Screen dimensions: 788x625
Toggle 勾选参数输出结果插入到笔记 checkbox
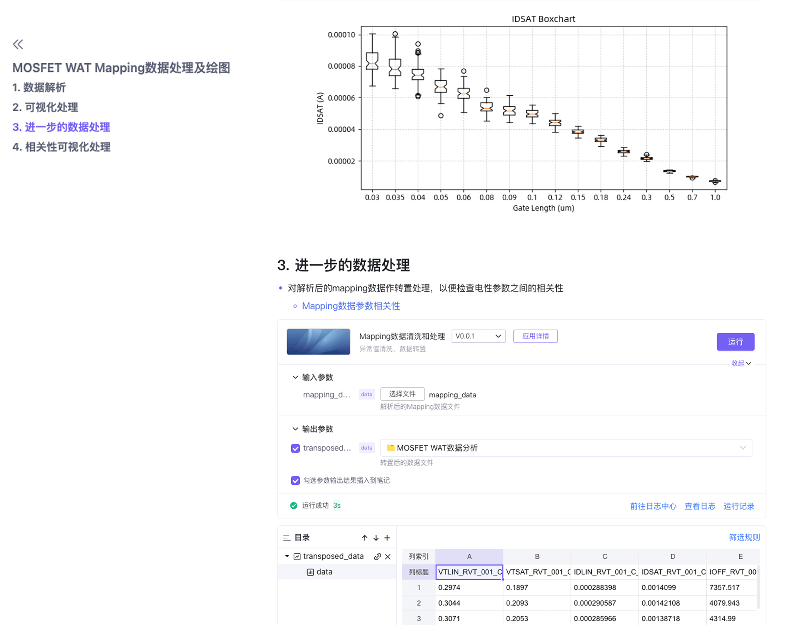295,480
